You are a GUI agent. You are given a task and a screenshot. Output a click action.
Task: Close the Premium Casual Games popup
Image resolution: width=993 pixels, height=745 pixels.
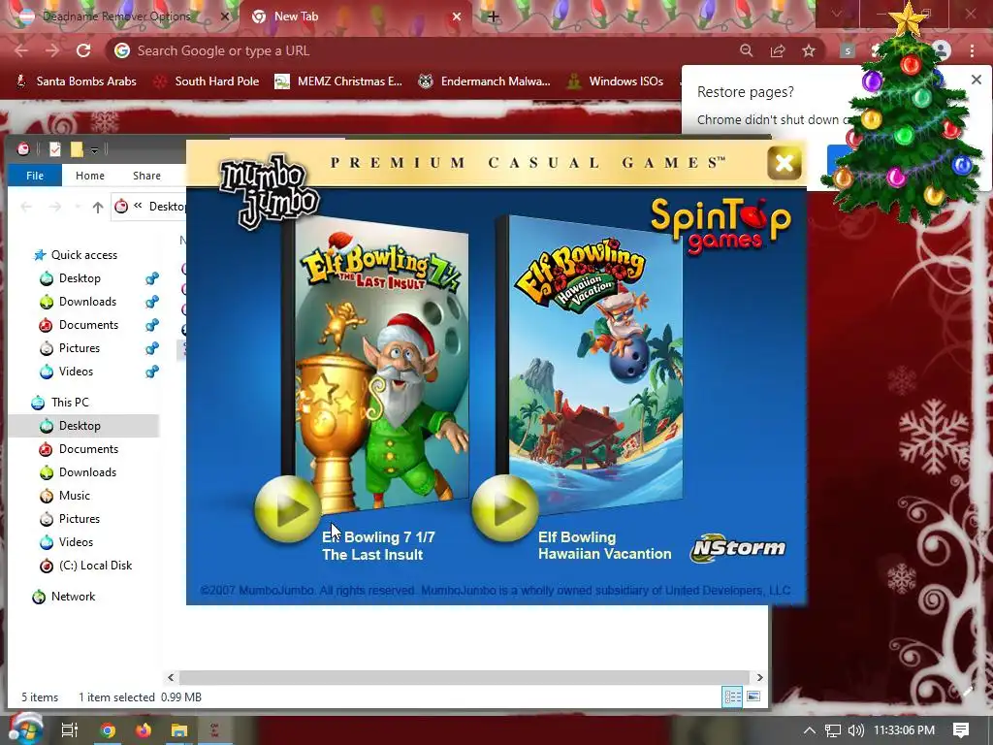coord(784,163)
